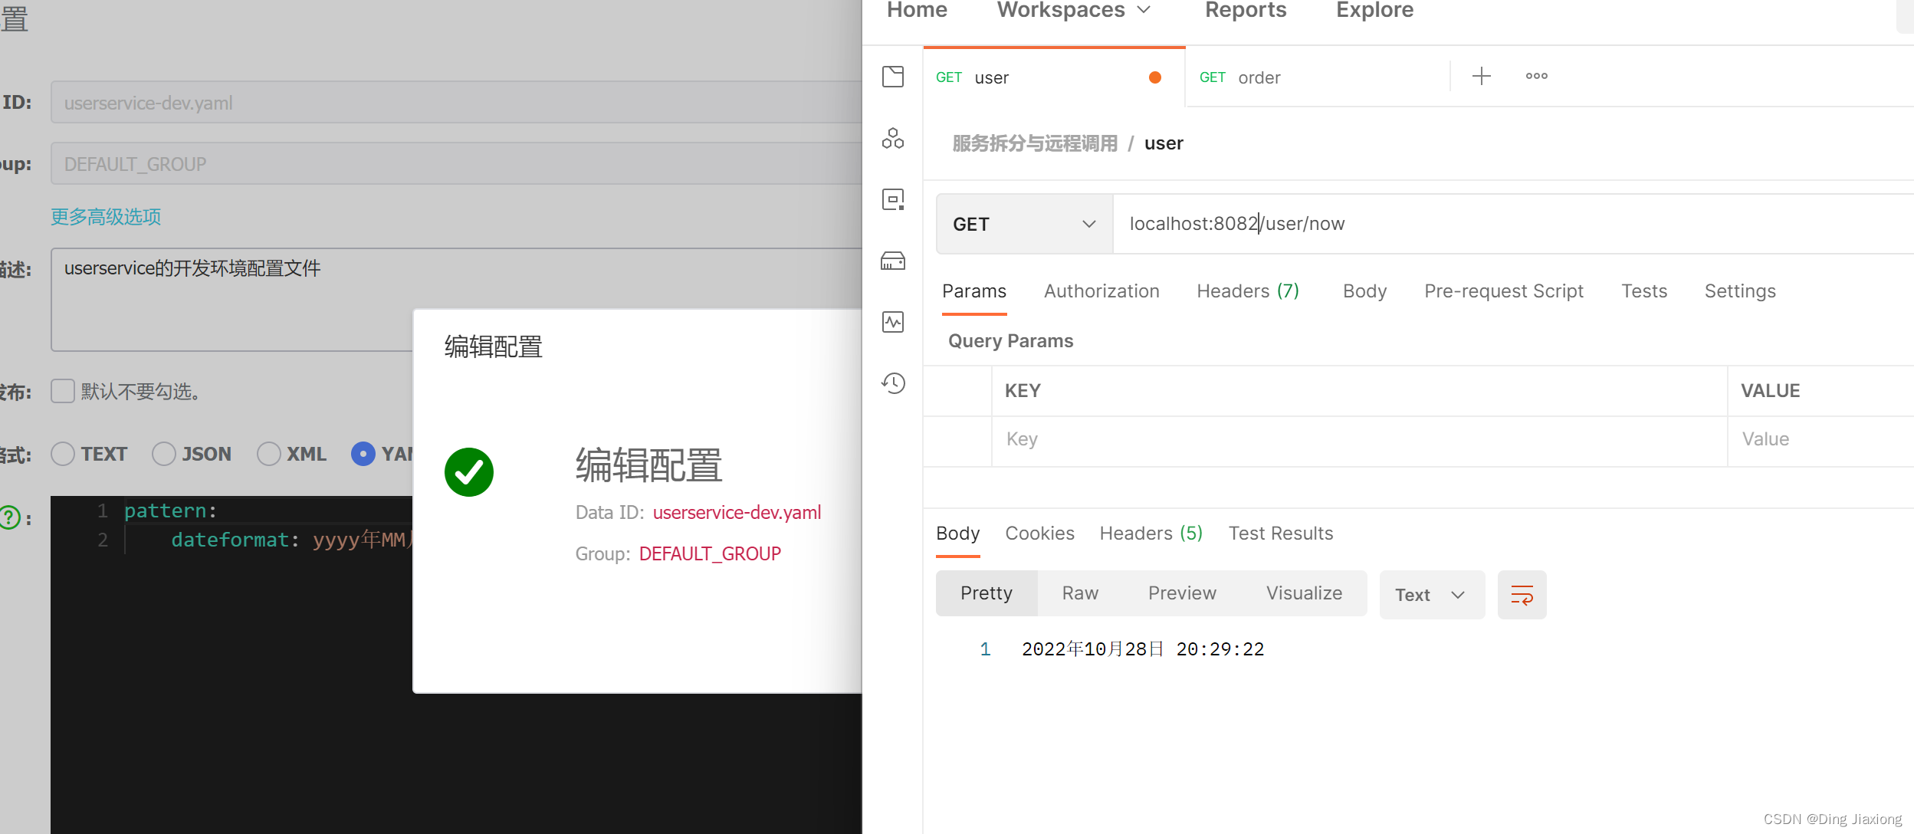Select the Authorization tab
Viewport: 1914px width, 834px height.
(1101, 291)
